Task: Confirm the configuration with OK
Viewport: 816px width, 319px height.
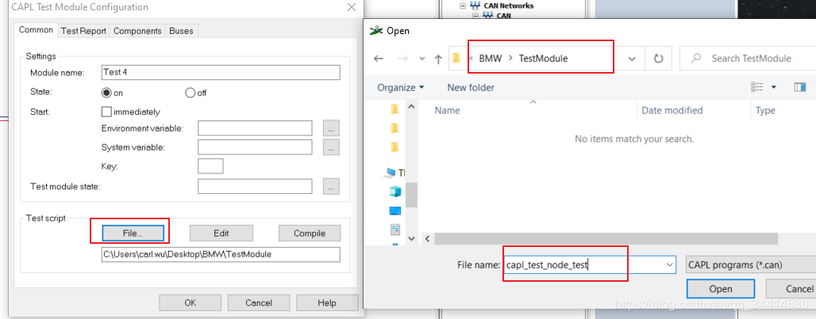Action: point(191,302)
